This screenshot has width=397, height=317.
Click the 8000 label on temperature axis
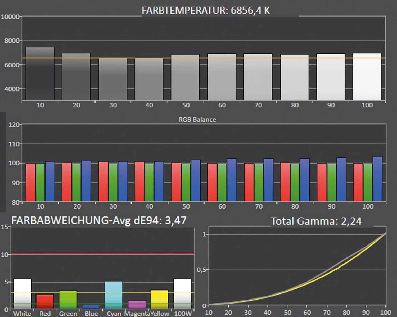coord(12,41)
